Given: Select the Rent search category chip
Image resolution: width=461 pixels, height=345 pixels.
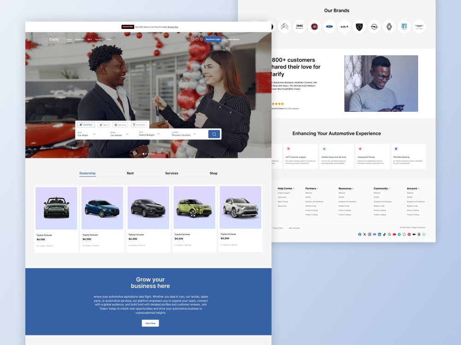Looking at the screenshot, I should (104, 125).
